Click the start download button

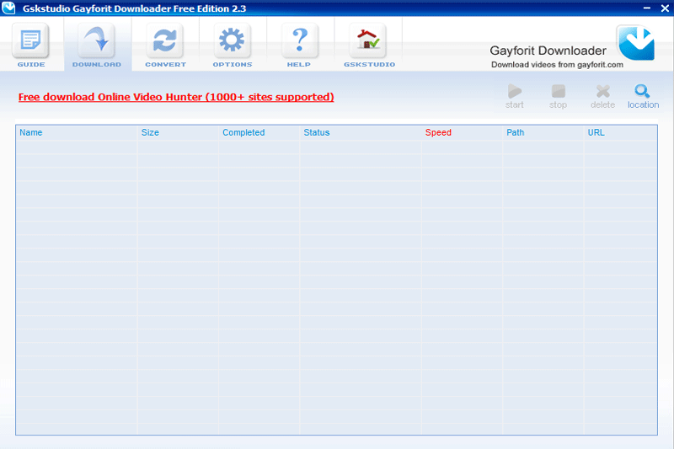tap(515, 97)
